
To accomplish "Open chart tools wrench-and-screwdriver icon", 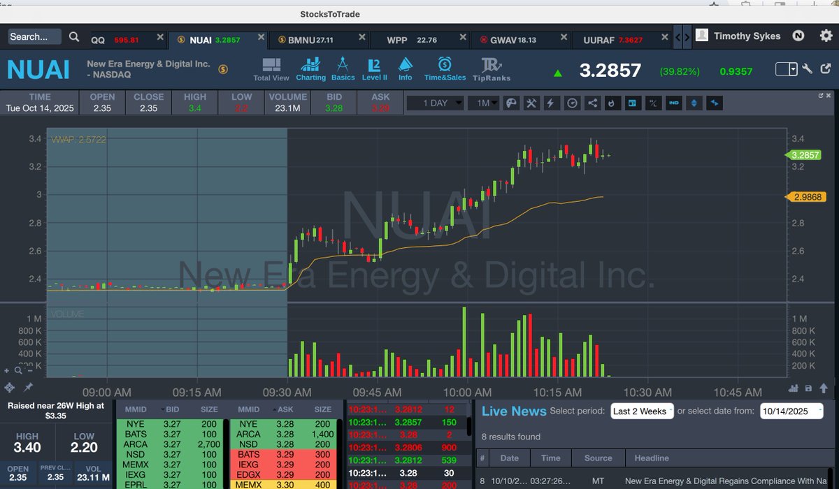I will click(x=531, y=103).
